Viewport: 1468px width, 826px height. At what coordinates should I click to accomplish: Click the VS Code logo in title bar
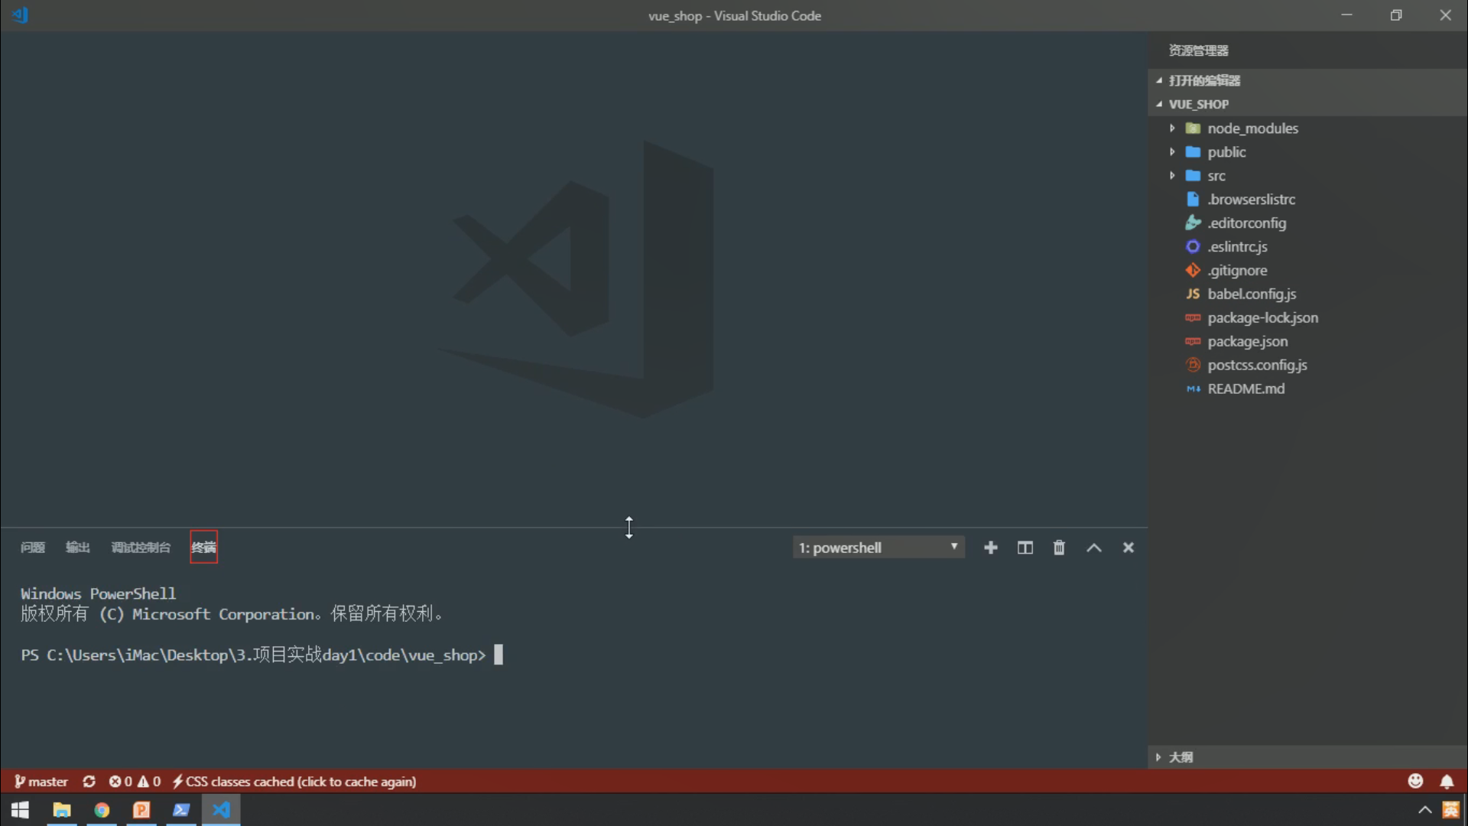pyautogui.click(x=21, y=15)
